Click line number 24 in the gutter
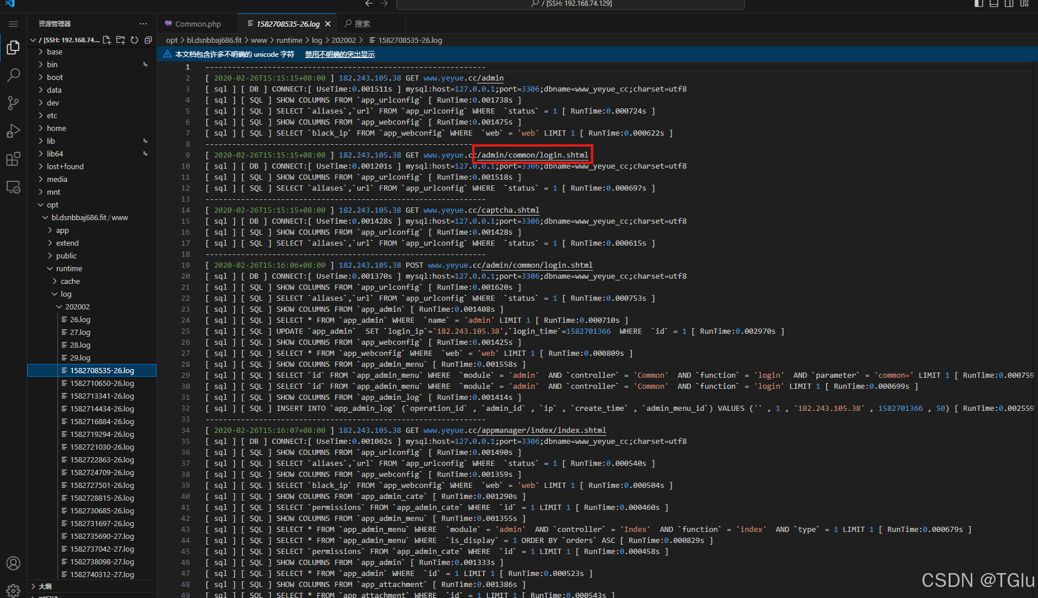 (185, 320)
